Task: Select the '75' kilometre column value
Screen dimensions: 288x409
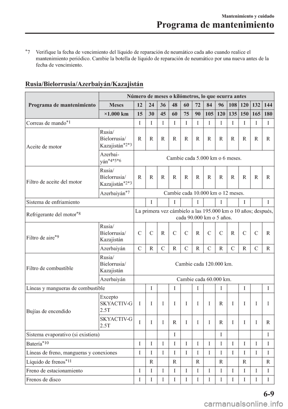Action: click(186, 114)
